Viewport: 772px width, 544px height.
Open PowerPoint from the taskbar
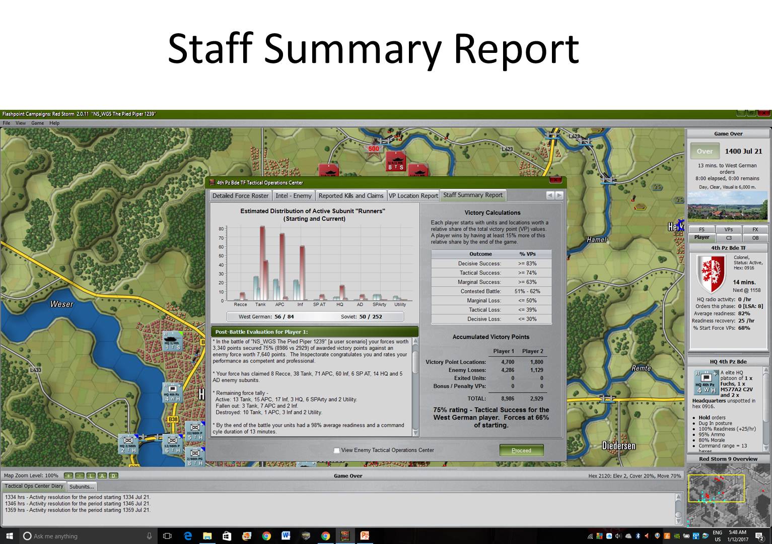tap(365, 536)
